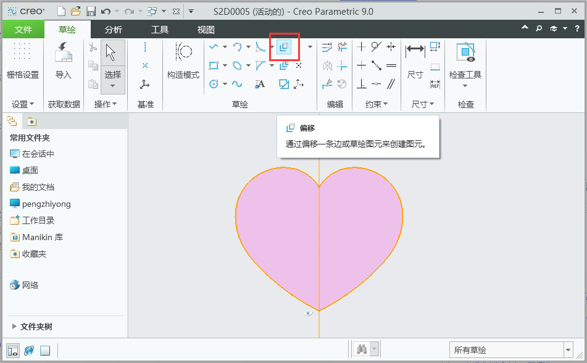587x363 pixels.
Task: Open the 所有草绘 filter combo box
Action: 510,350
